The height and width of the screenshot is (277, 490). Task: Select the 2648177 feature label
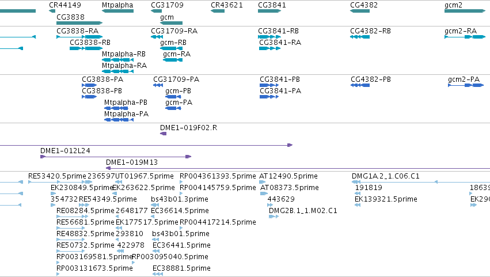click(x=131, y=211)
